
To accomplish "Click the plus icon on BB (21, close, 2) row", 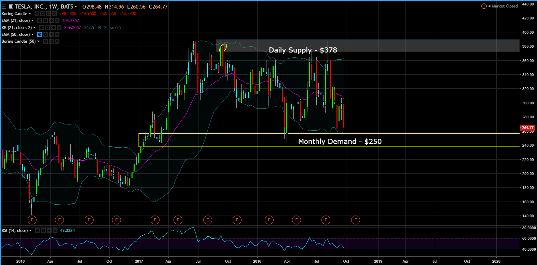I will (x=53, y=28).
